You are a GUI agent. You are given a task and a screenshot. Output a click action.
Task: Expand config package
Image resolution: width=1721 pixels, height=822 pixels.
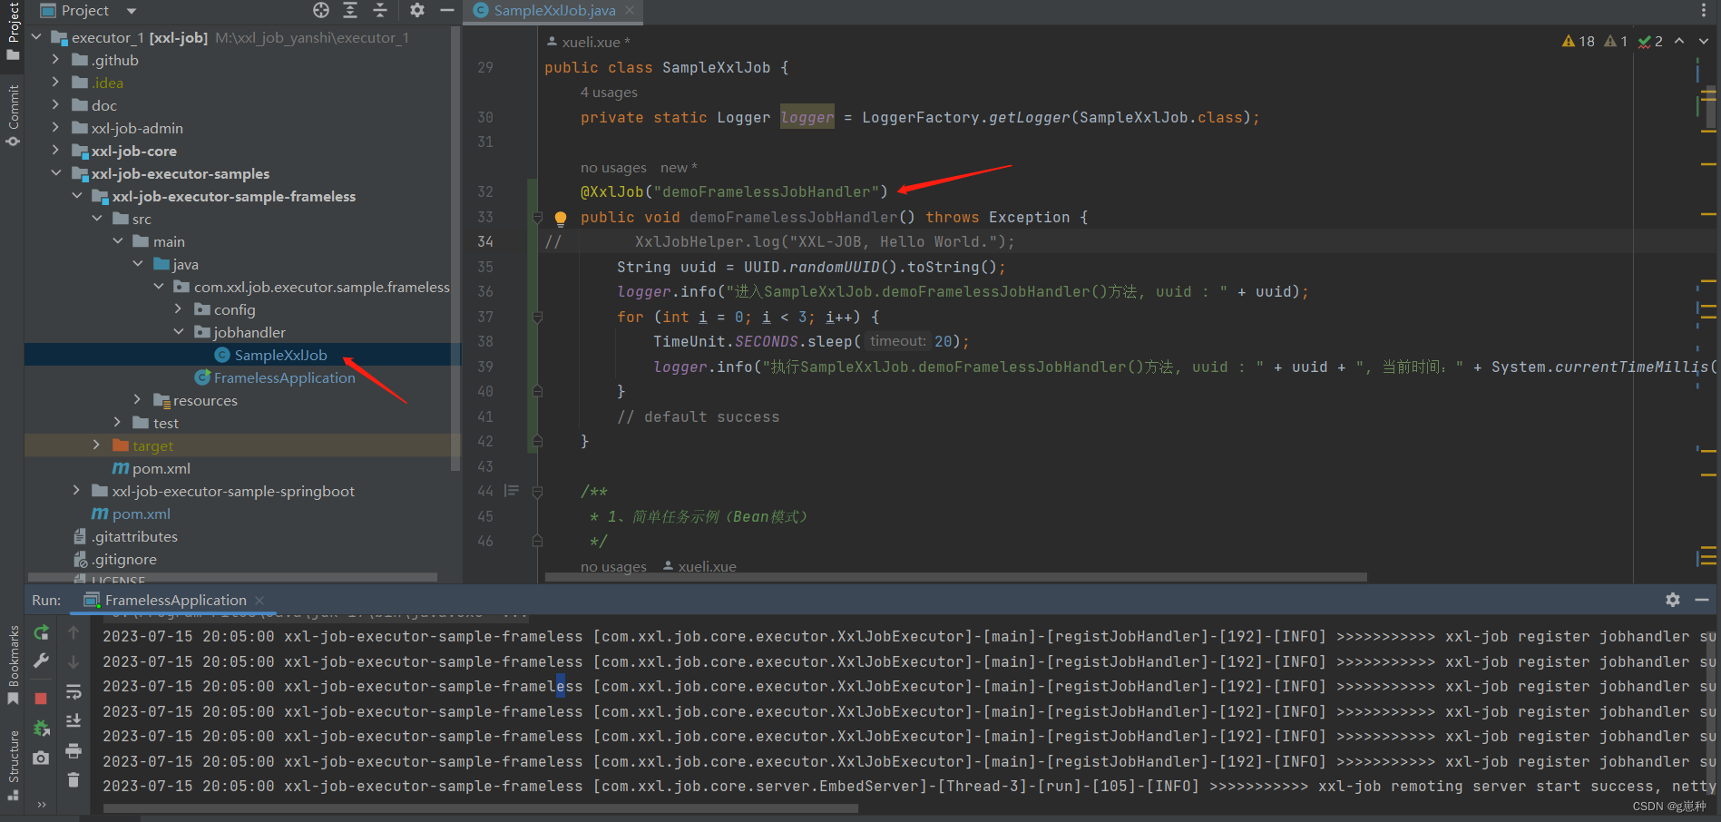tap(179, 309)
